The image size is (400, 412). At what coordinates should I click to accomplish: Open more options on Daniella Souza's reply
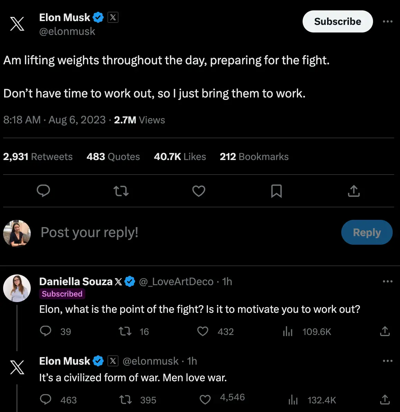point(388,281)
